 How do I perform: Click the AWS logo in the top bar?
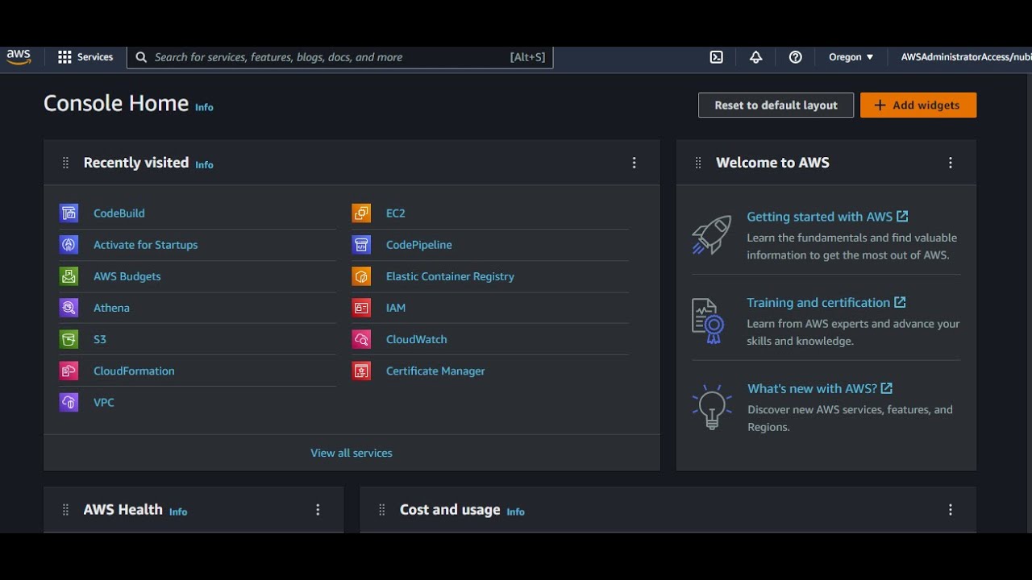click(19, 56)
